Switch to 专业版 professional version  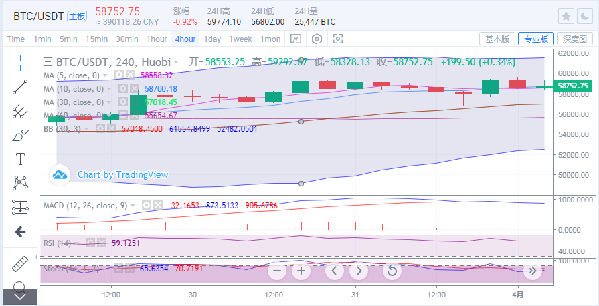pos(535,39)
